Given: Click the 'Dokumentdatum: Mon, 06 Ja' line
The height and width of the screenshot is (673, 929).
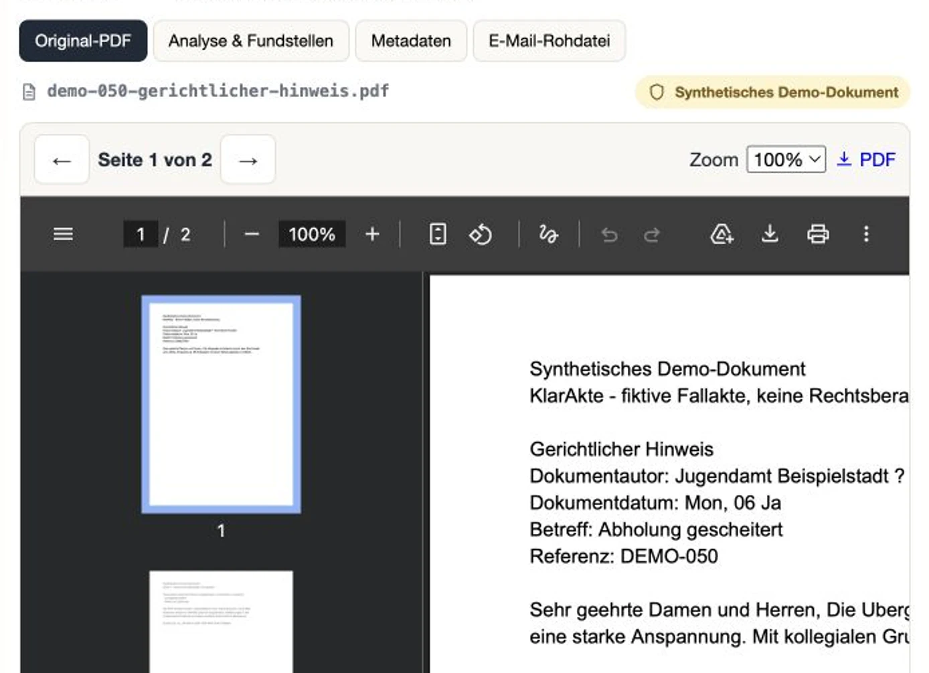Looking at the screenshot, I should pos(655,502).
